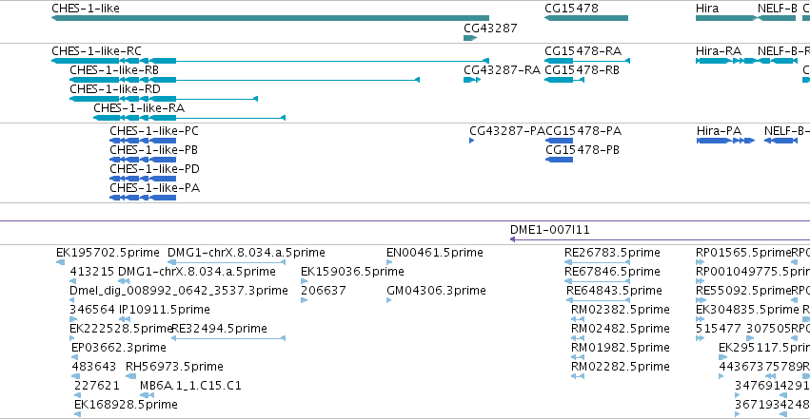Click the CHES-1-like-PC protein glyph
Viewport: 810px width, 419px height.
[143, 141]
